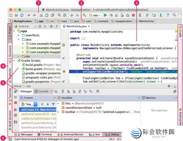Viewport: 183px width, 141px height.
Task: Close the MainActivity.java tab
Action: 89,26
